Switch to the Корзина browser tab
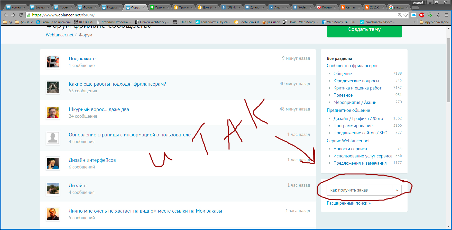The image size is (452, 230). coord(326,7)
